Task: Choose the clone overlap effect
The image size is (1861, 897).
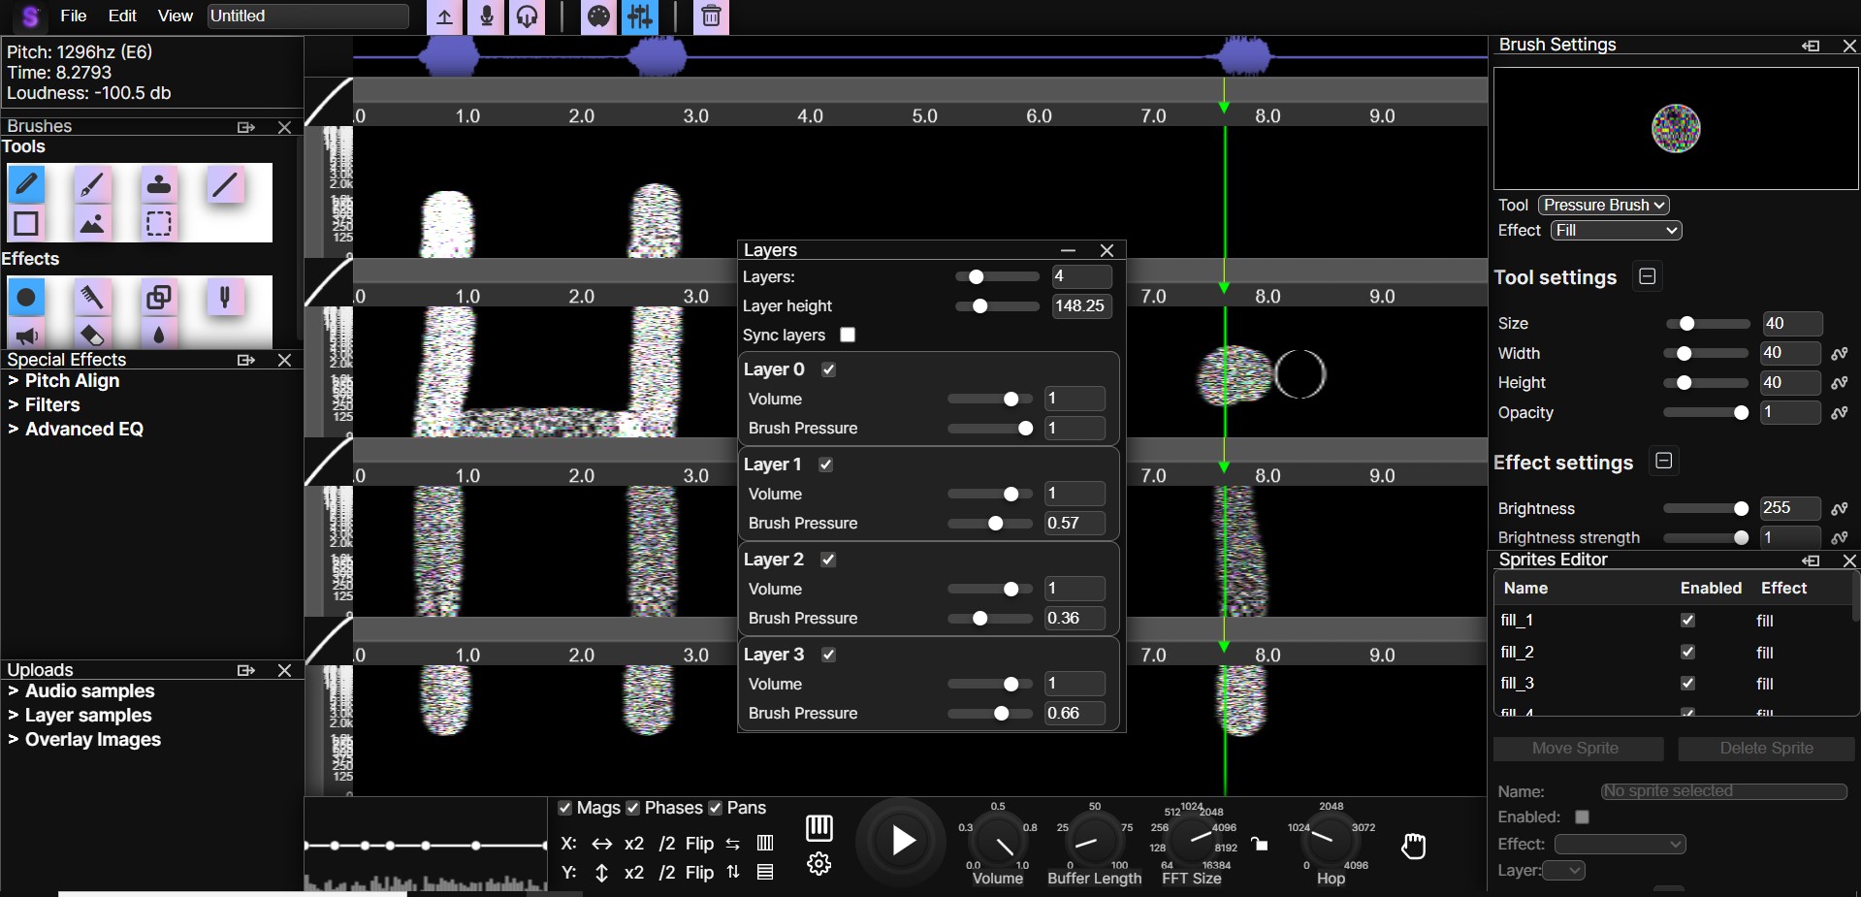Action: coord(159,297)
